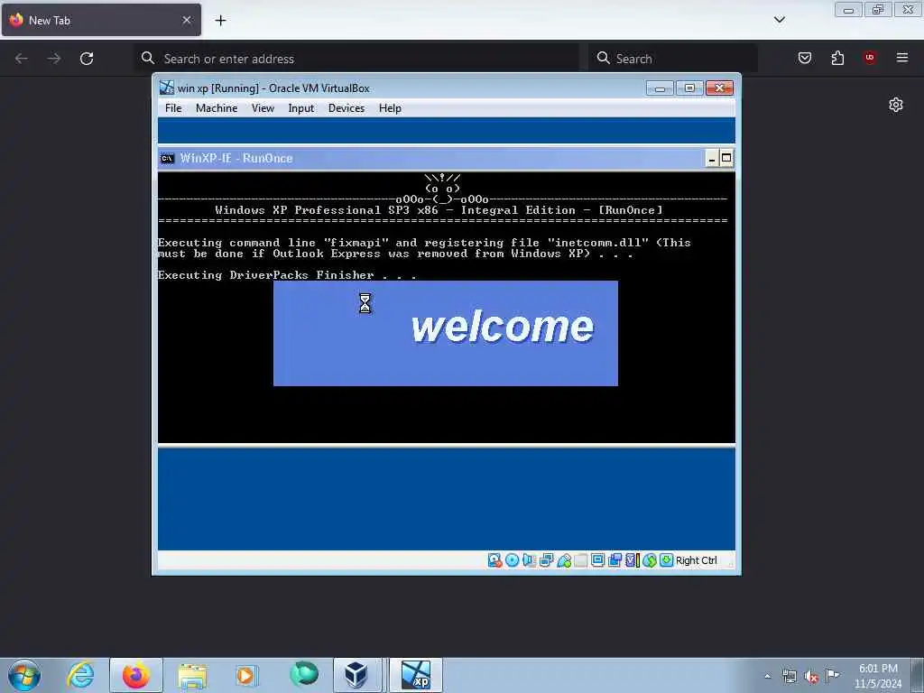Open the View menu in VirtualBox

tap(263, 108)
